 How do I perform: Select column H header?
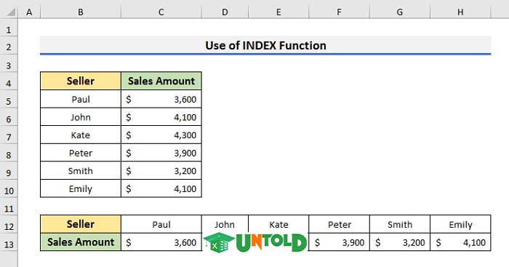(460, 12)
